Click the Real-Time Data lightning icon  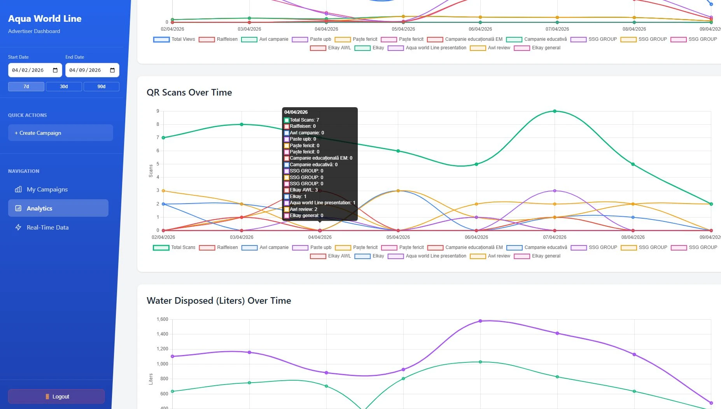tap(18, 227)
